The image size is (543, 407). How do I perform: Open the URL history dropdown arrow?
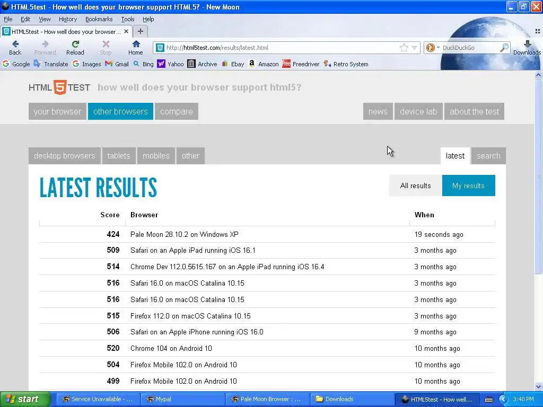click(415, 48)
